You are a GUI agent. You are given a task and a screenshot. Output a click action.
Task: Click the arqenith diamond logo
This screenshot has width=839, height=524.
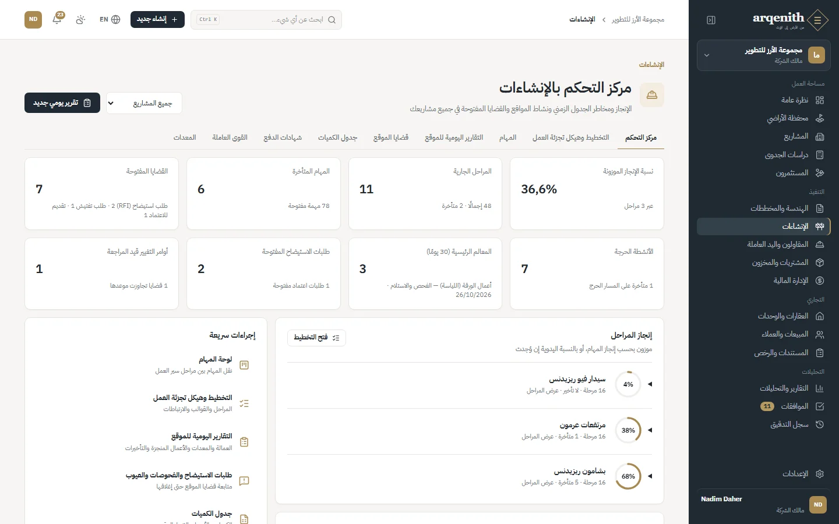coord(818,20)
